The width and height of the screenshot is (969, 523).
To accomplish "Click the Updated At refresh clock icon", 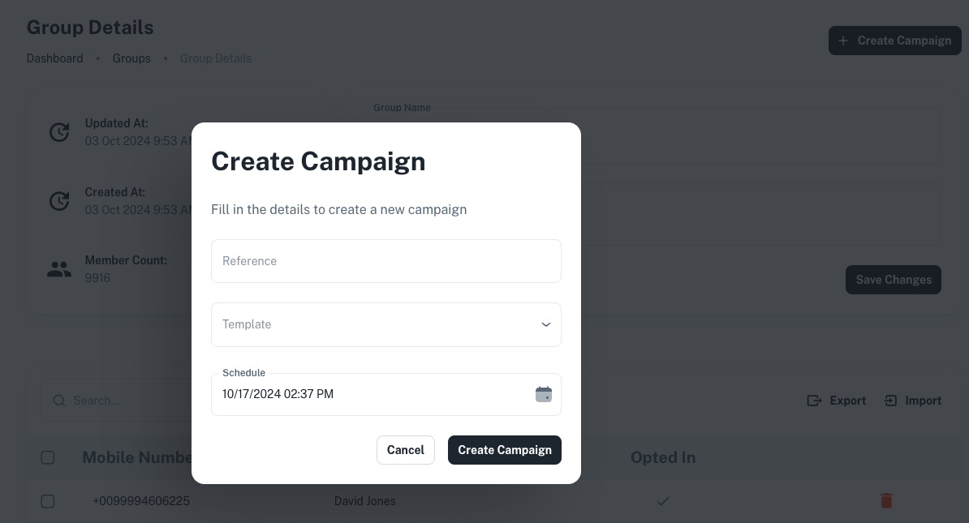I will [59, 132].
